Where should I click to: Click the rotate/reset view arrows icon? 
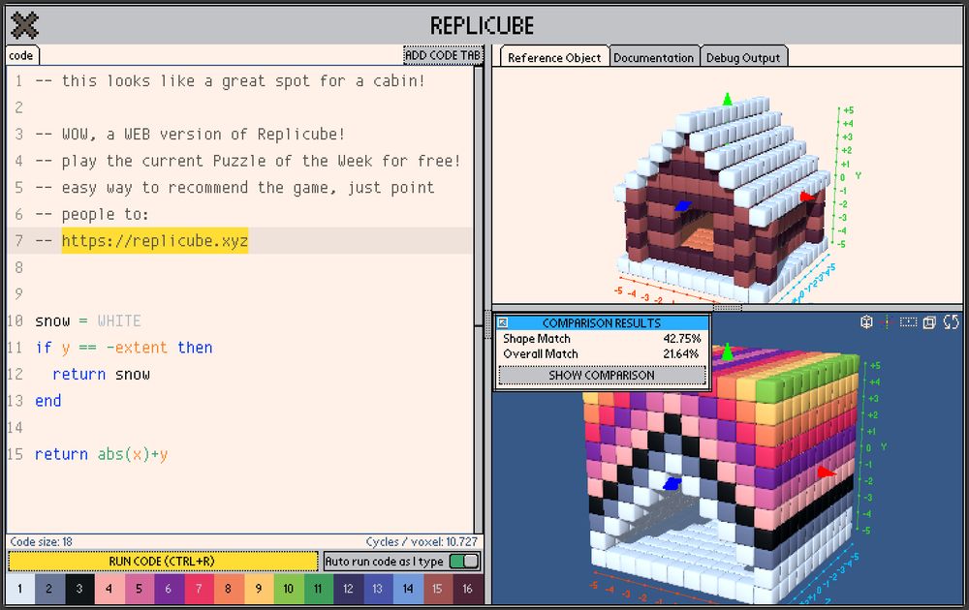coord(952,321)
